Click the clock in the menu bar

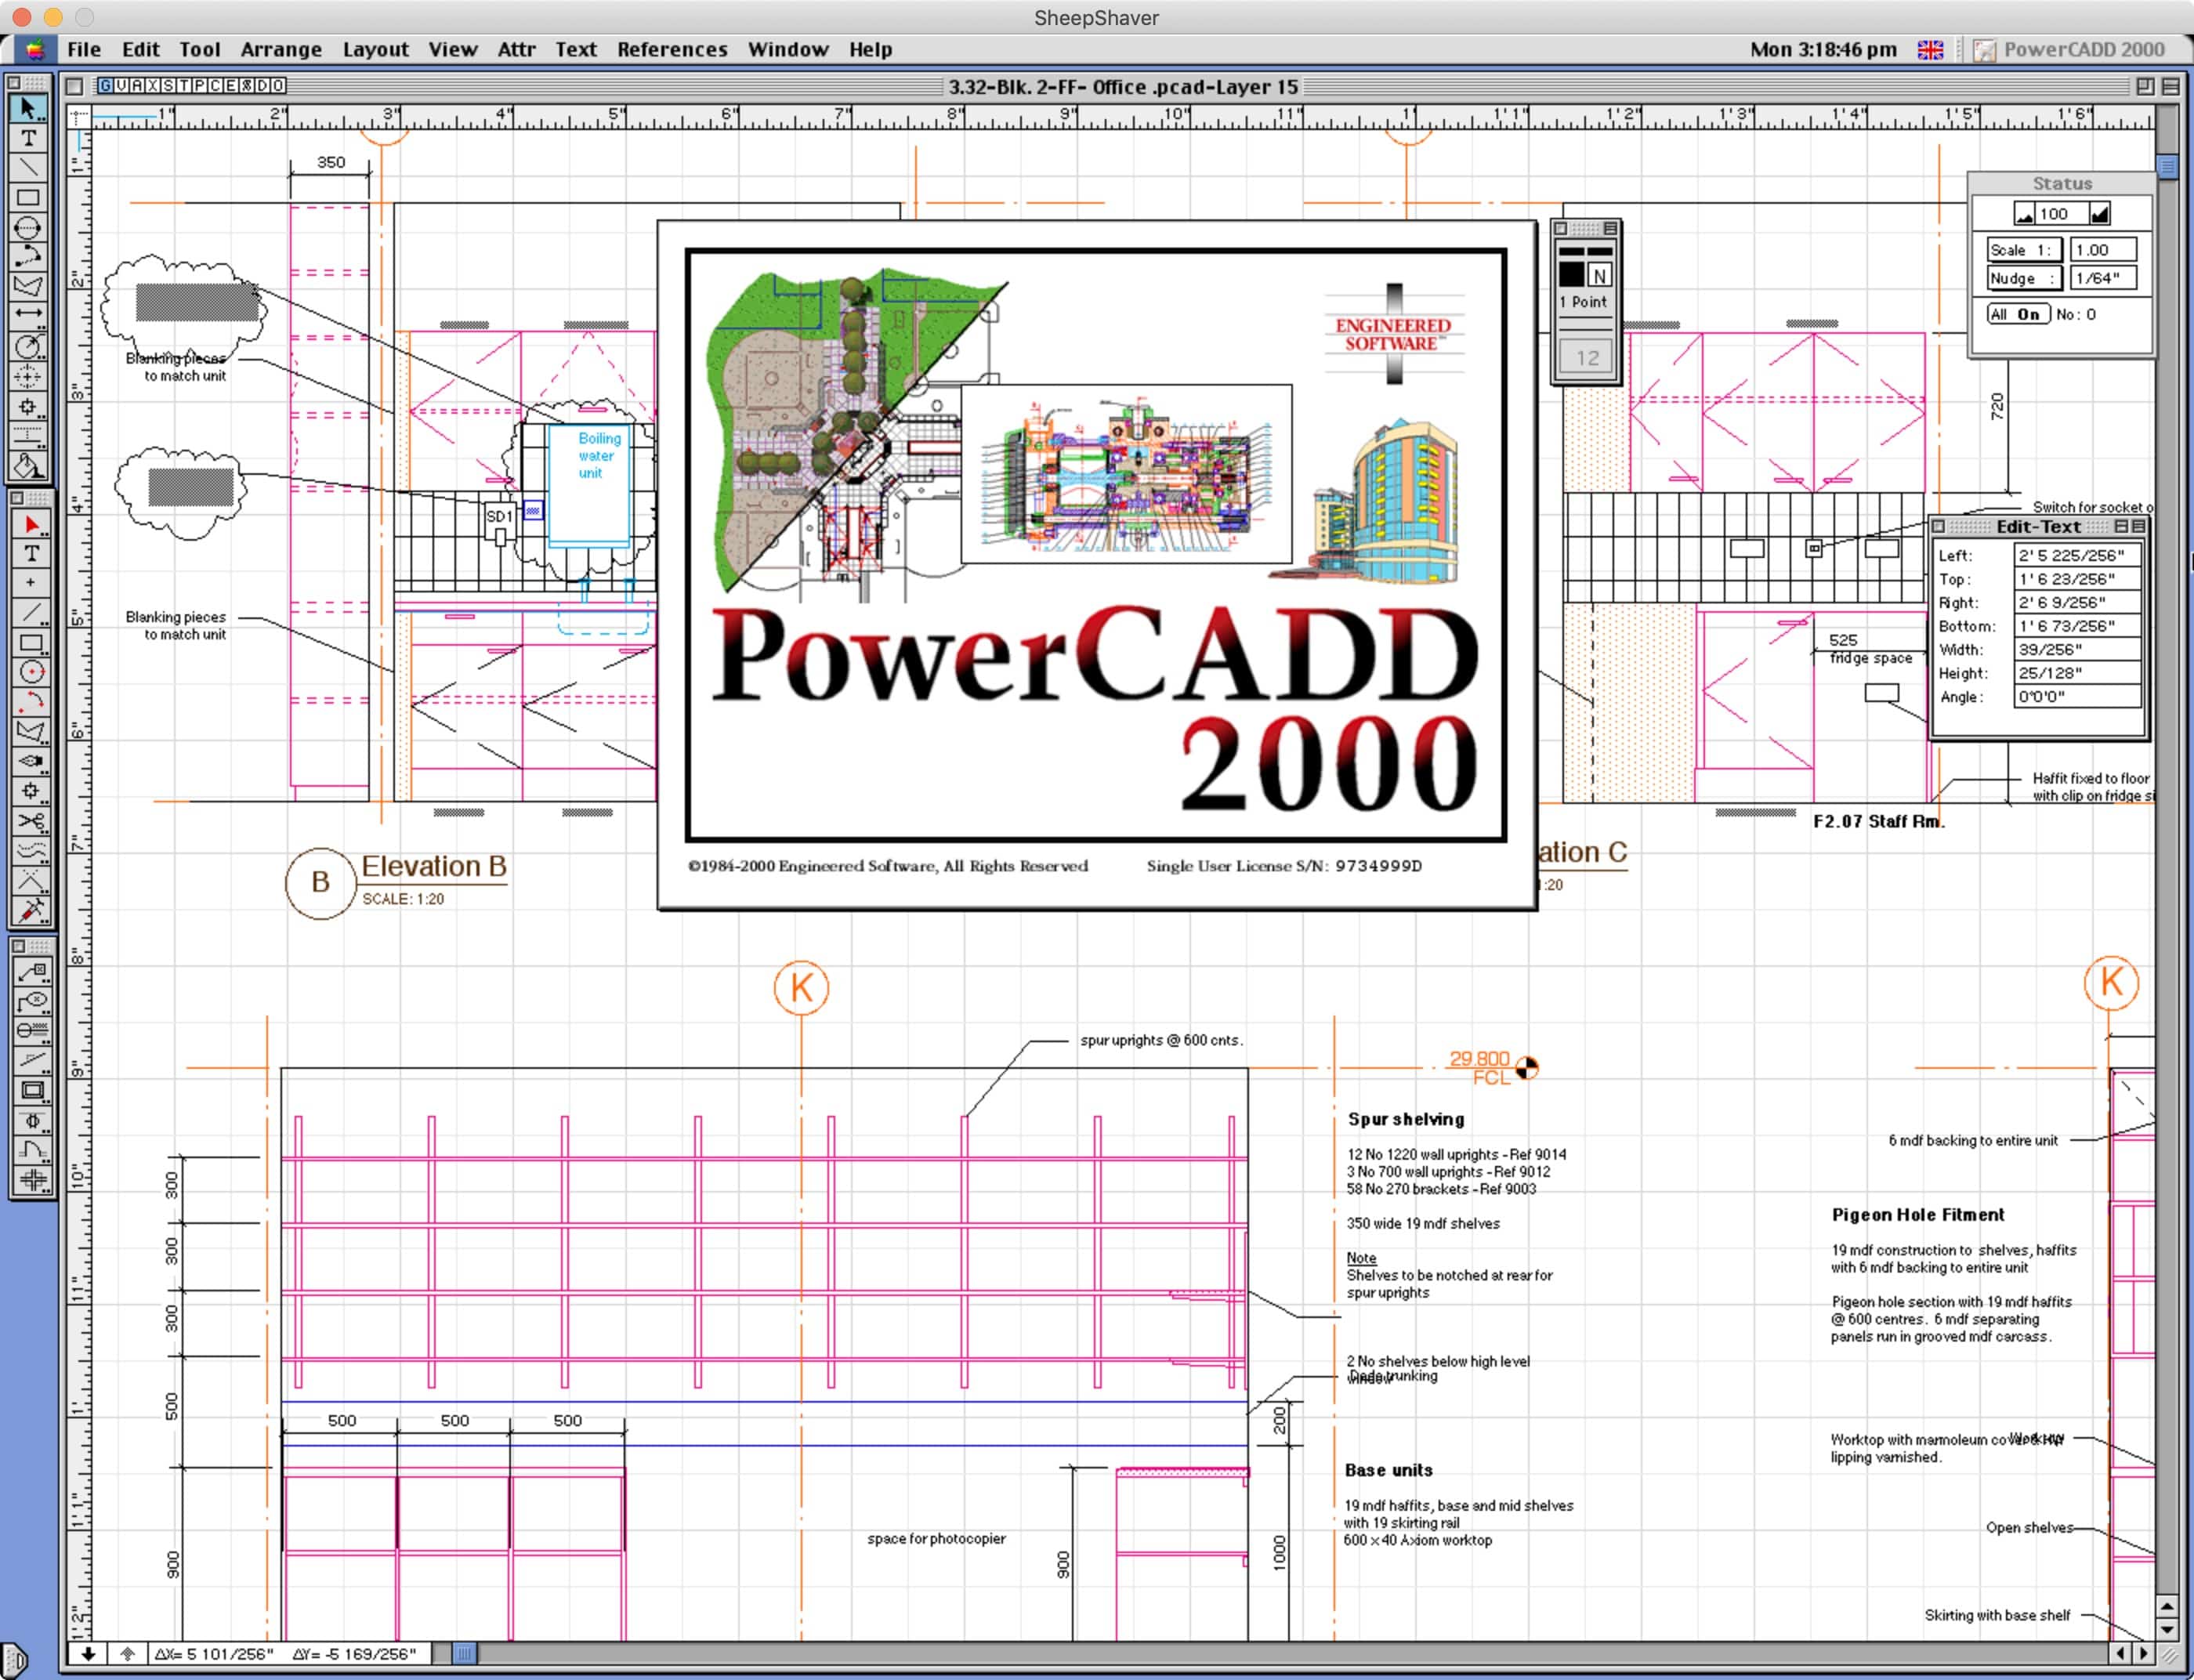coord(1823,49)
